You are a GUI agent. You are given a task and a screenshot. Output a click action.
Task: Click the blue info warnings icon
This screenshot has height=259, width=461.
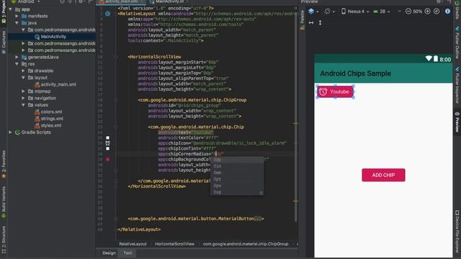click(447, 12)
